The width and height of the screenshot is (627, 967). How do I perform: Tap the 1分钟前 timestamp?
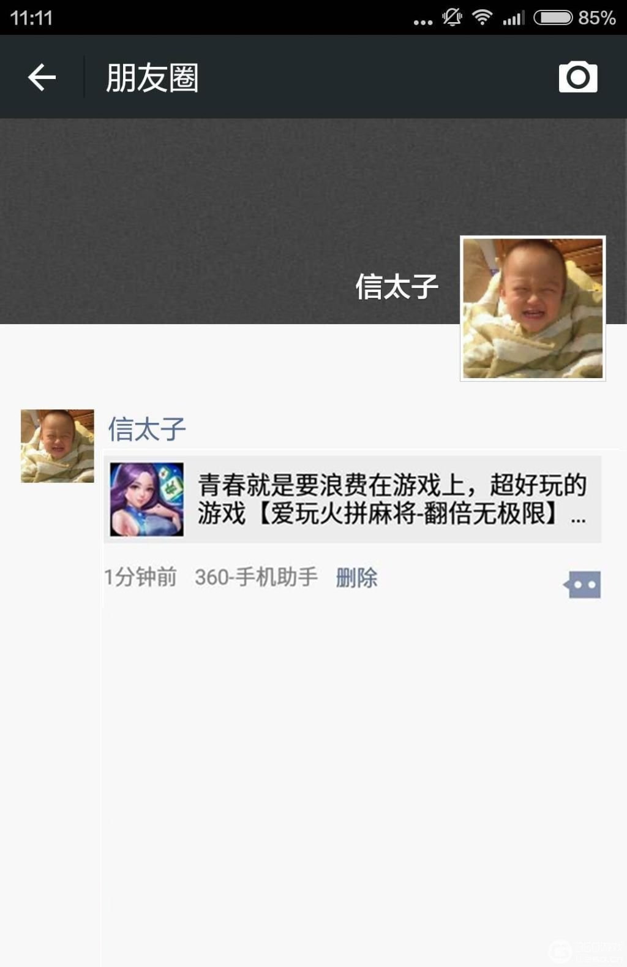click(x=141, y=577)
